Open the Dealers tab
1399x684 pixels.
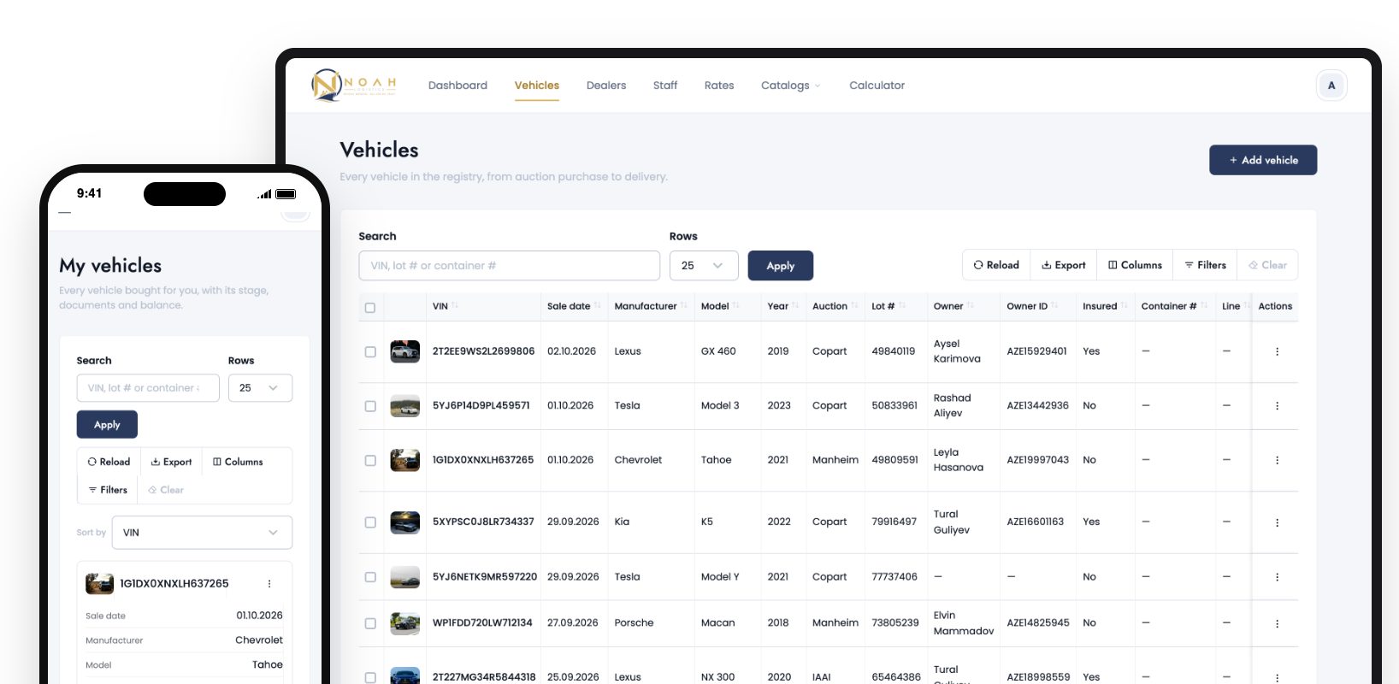point(606,85)
